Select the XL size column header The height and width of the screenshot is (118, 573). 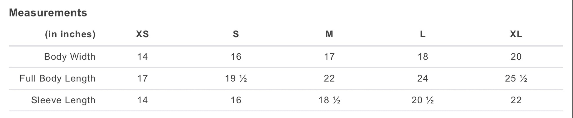click(x=516, y=34)
